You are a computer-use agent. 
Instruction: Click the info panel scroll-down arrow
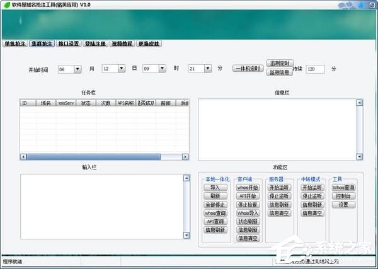pos(358,156)
